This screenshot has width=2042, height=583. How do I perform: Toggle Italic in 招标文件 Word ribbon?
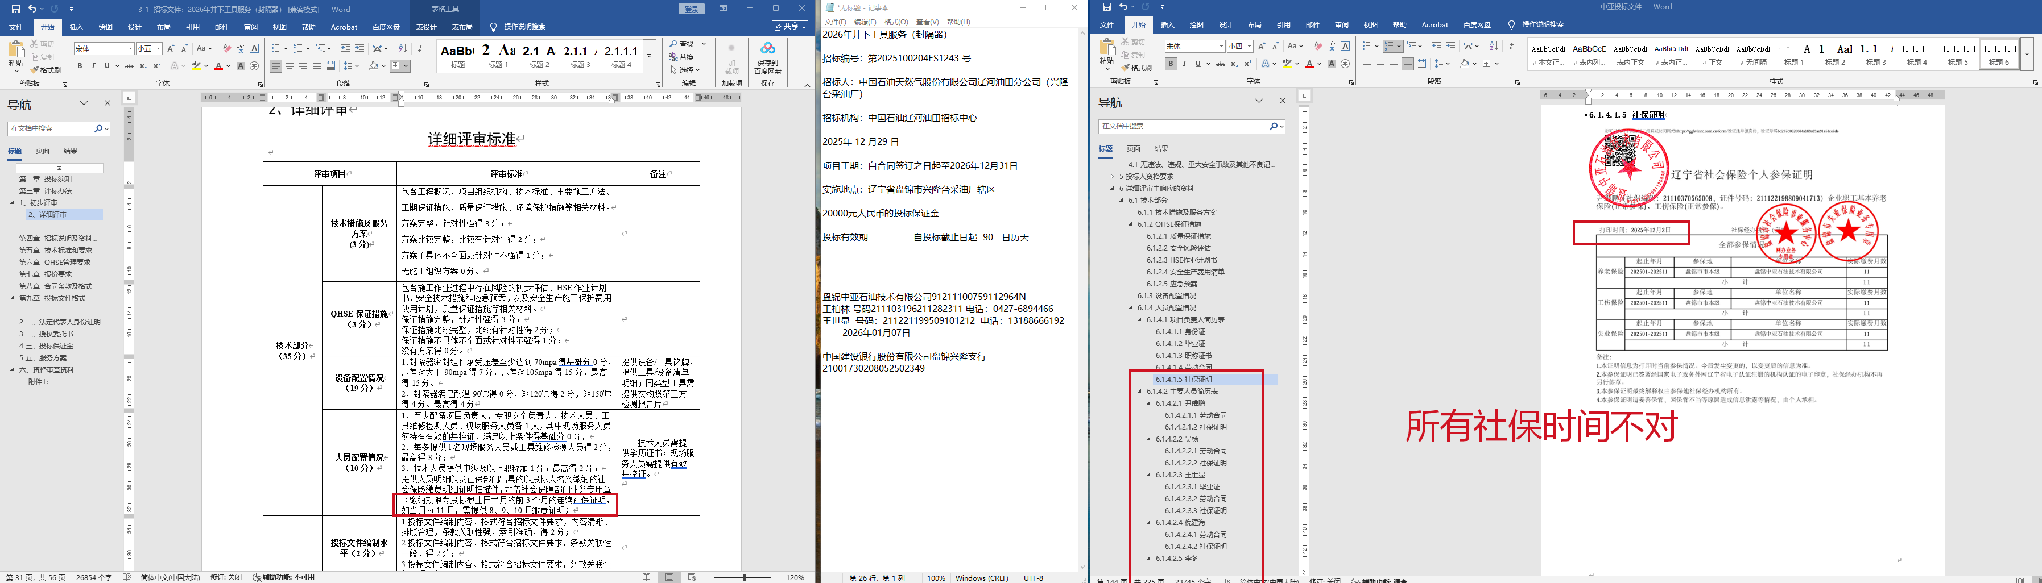pyautogui.click(x=93, y=66)
